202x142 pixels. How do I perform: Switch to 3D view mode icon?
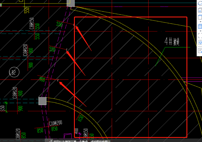click(200, 10)
